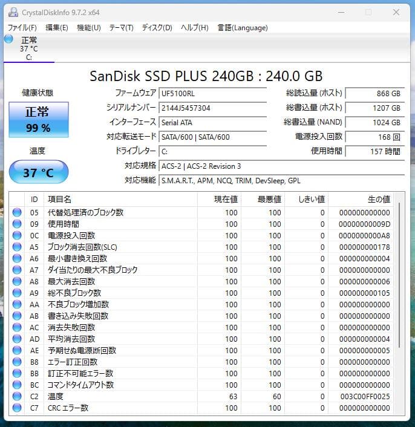The image size is (415, 427).
Task: Click the status orb of row AD
Action: (x=17, y=339)
